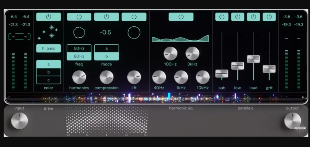Click the 1kHz EQ knob
Screen dimensions: 310x147
(x=181, y=77)
